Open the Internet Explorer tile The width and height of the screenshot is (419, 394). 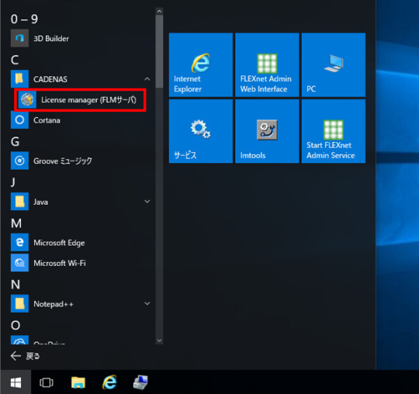(x=201, y=65)
